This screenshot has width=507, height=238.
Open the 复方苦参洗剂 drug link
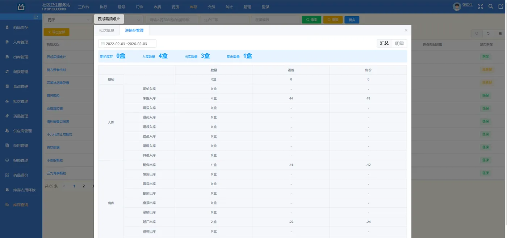point(56,70)
